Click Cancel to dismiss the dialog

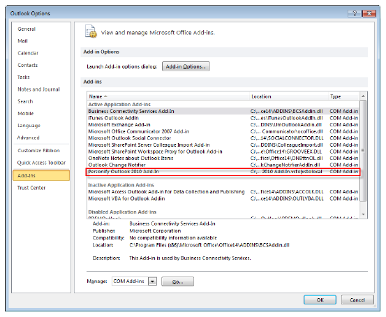click(357, 300)
